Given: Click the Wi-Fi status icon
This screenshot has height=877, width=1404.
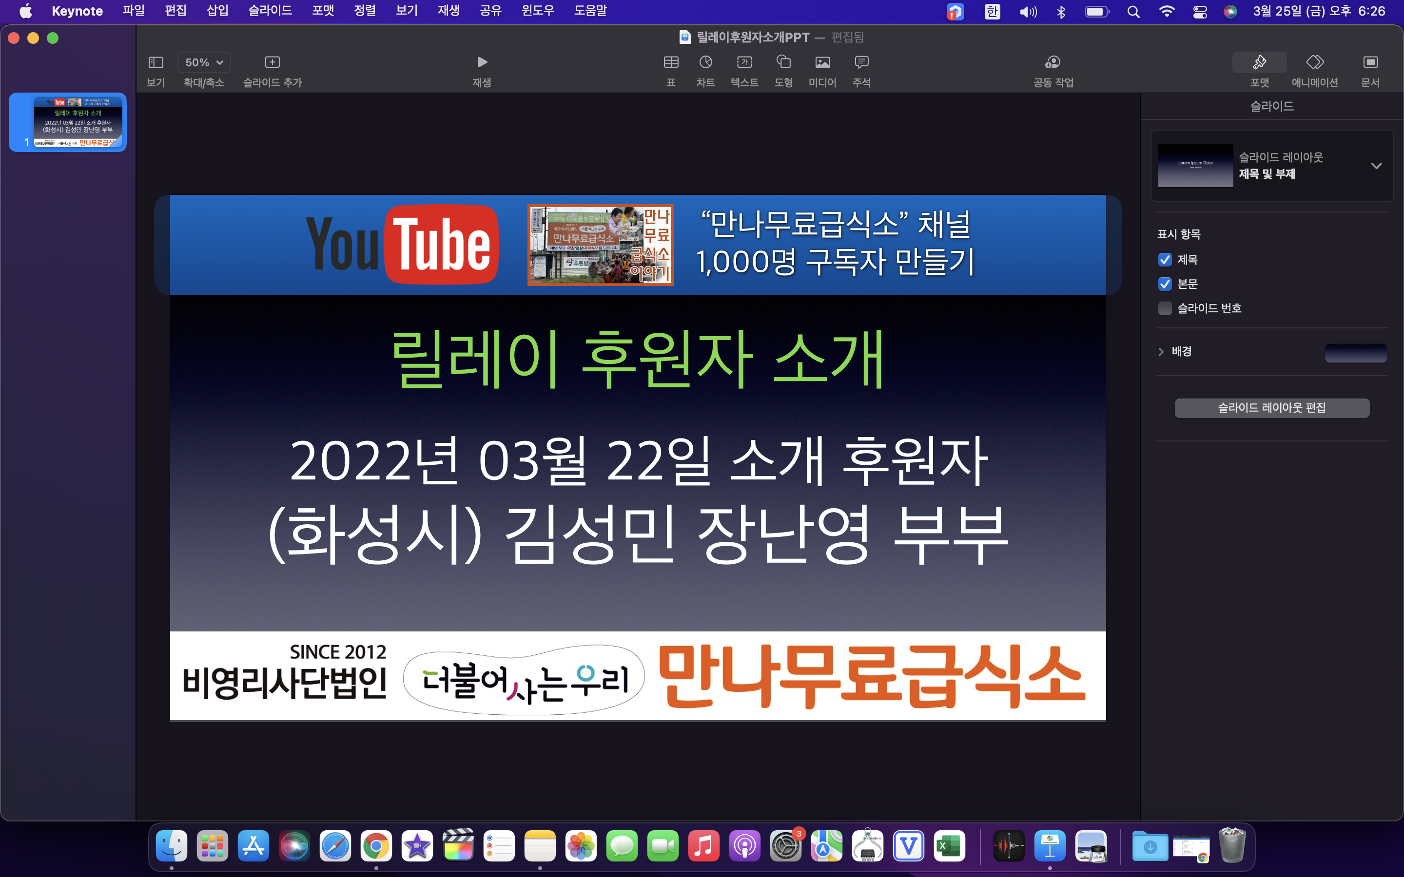Looking at the screenshot, I should click(1167, 12).
